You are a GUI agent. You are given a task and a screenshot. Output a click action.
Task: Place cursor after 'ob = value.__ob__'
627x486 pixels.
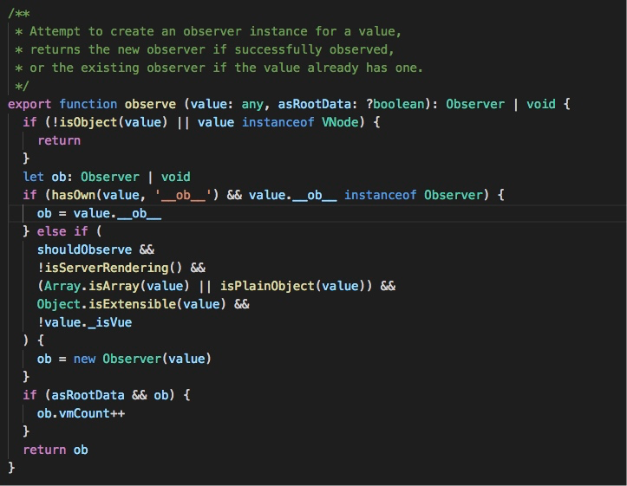tap(162, 213)
